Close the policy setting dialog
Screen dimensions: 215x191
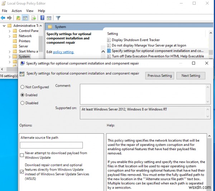click(207, 63)
